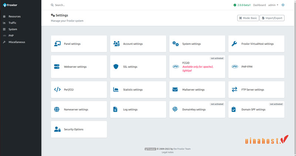
Task: Click the FCGID php icon
Action: [x=175, y=67]
